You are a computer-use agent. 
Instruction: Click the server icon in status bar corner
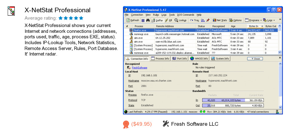[x=277, y=112]
